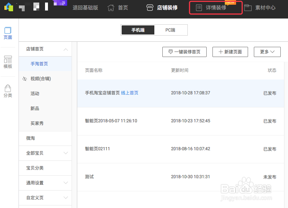Click the 店铺首页 section label
Screen dimensions: 288x208
pos(35,49)
